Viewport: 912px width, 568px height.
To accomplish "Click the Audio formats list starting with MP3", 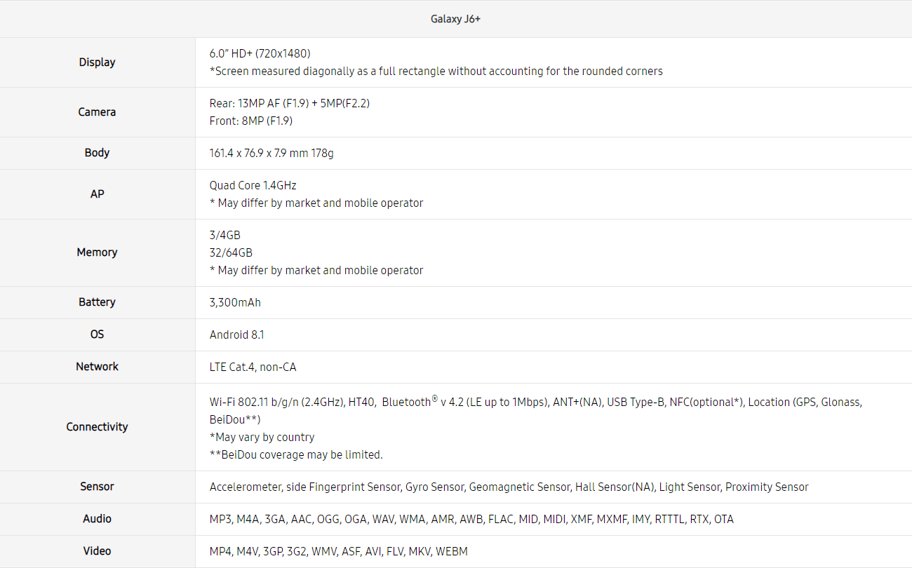I will pos(471,519).
